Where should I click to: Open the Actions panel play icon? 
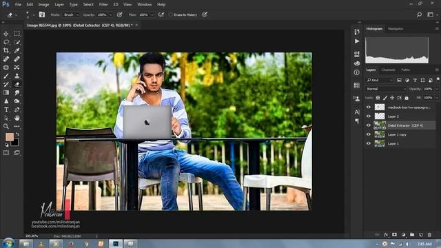(x=357, y=41)
